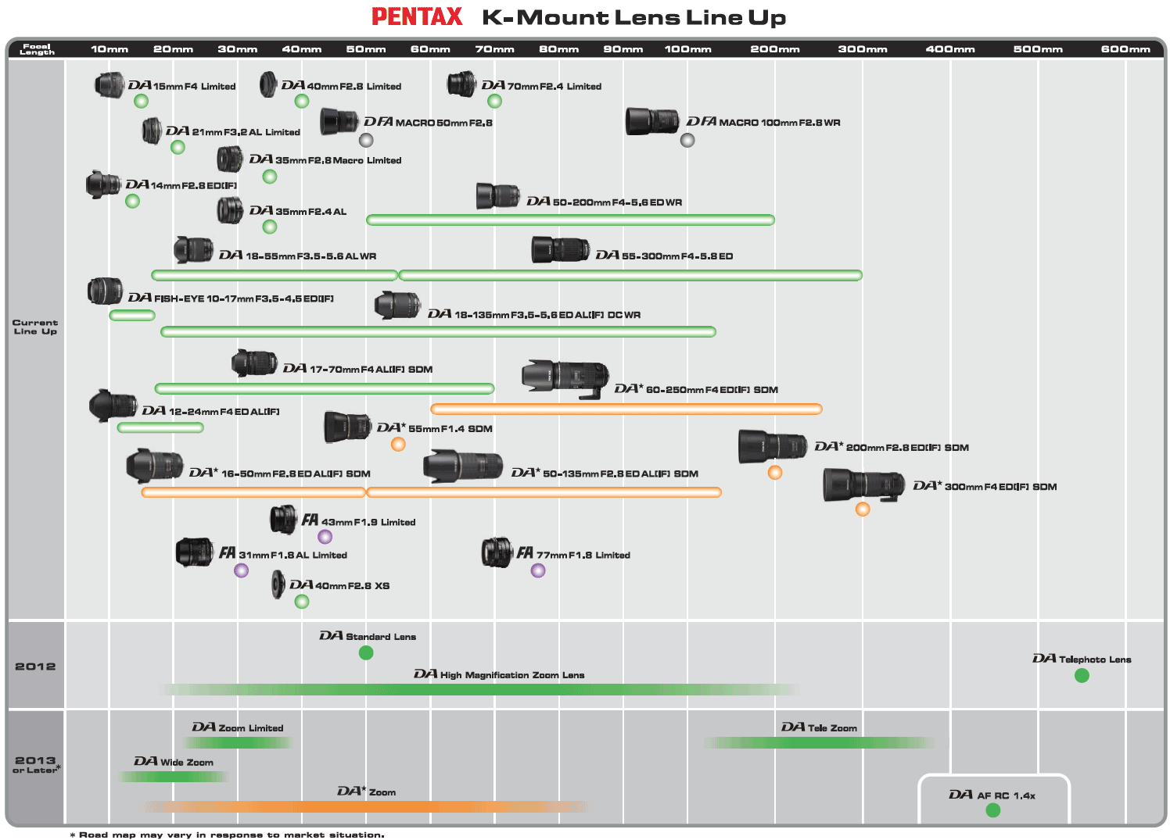
Task: Click the DA 35mm F2.4 AL lens image
Action: tap(230, 210)
